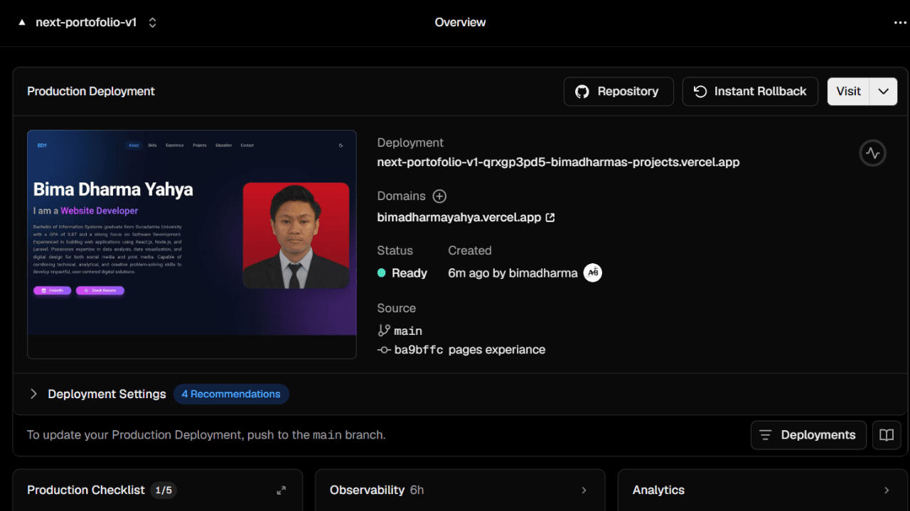Click the 1/5 checklist progress badge
910x511 pixels.
164,490
